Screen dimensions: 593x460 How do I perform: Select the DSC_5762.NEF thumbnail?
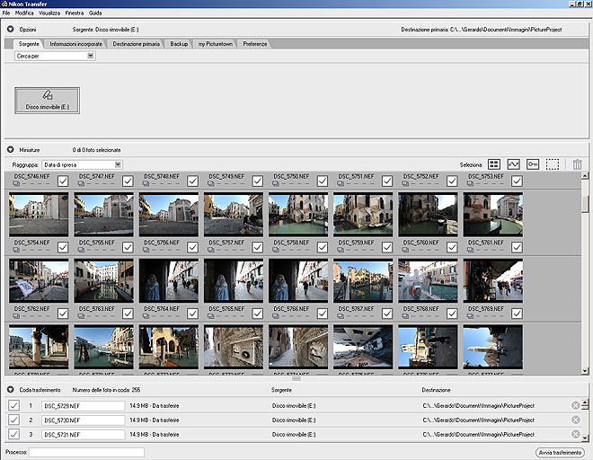[x=39, y=347]
